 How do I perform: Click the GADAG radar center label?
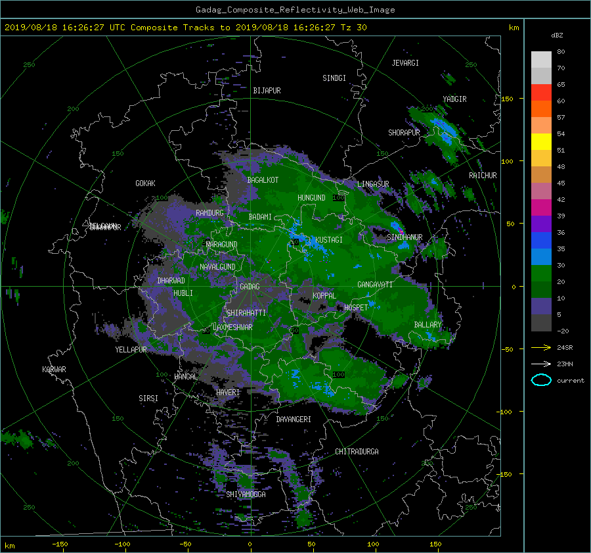coord(250,287)
